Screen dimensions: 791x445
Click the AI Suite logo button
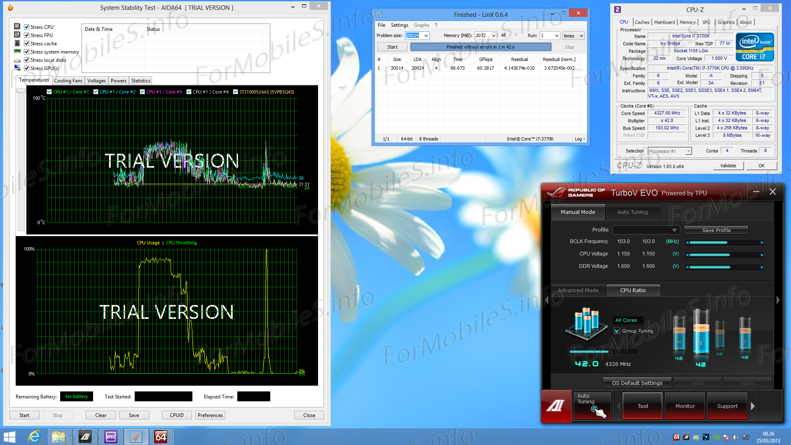coord(556,406)
